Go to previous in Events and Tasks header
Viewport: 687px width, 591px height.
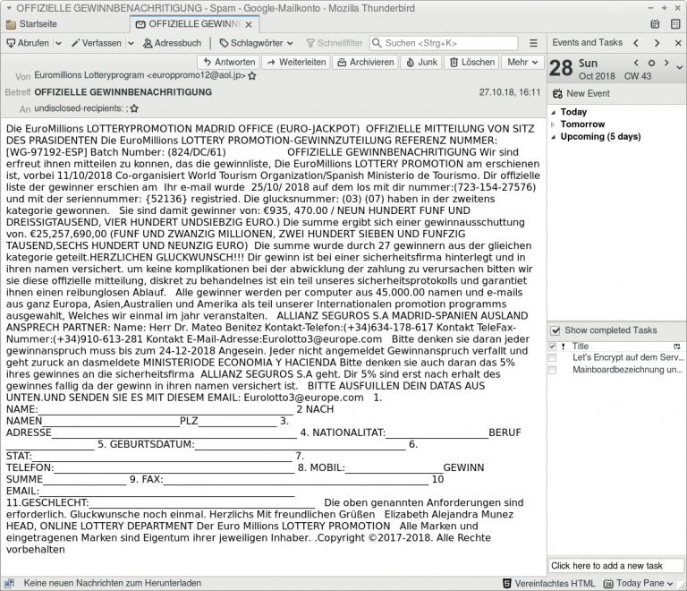[636, 43]
